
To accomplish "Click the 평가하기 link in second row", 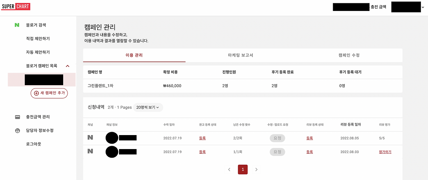I will (385, 152).
